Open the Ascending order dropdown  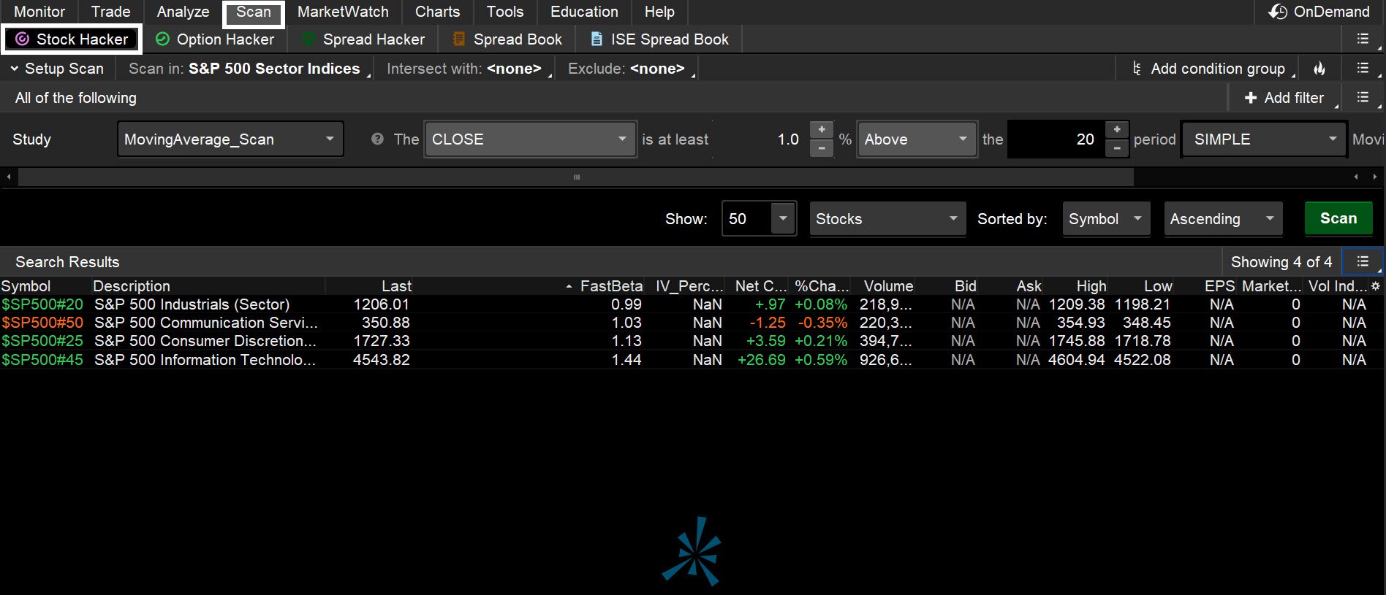tap(1223, 219)
